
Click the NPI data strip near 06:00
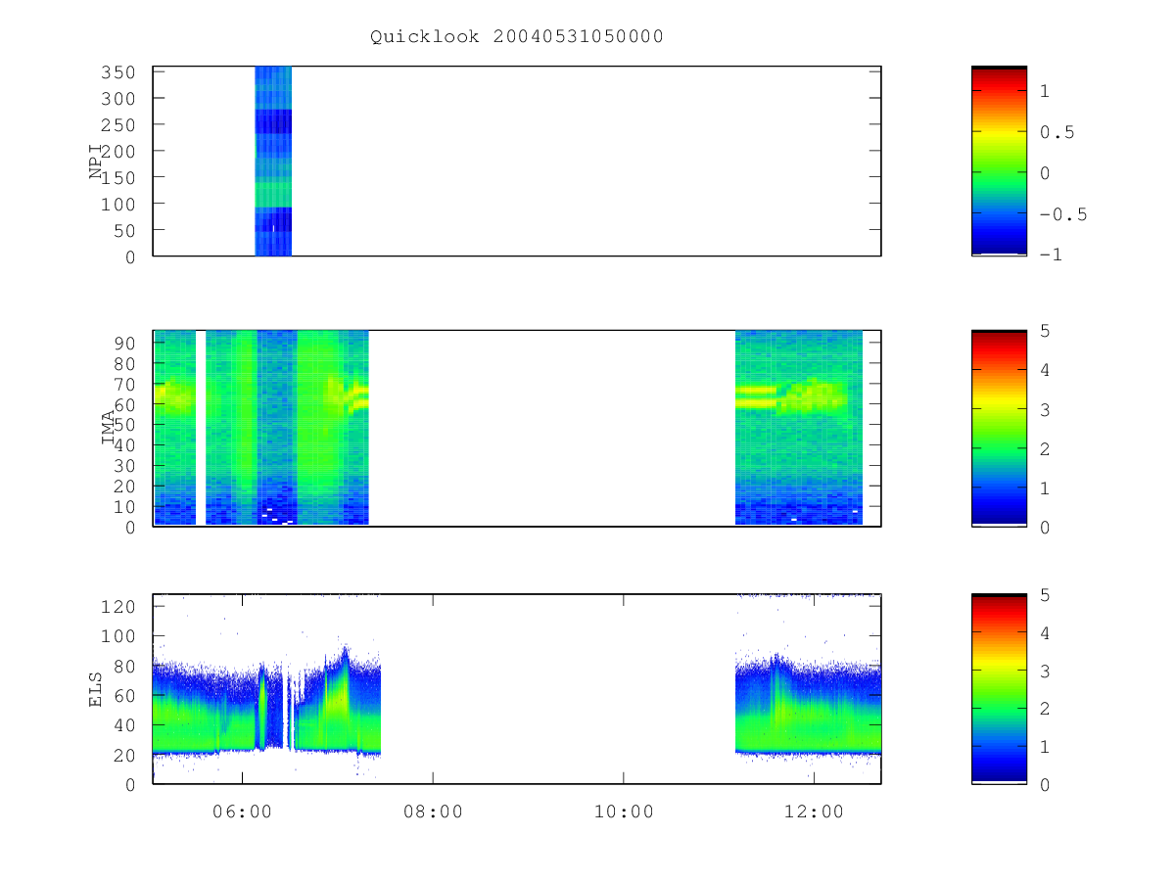coord(273,161)
